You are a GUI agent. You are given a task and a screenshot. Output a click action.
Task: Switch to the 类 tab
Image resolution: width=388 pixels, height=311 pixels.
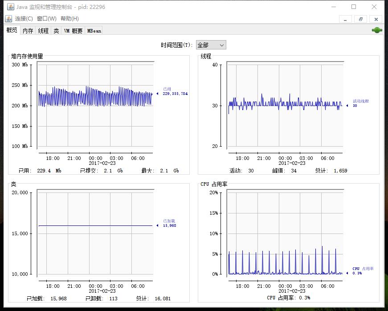point(56,31)
